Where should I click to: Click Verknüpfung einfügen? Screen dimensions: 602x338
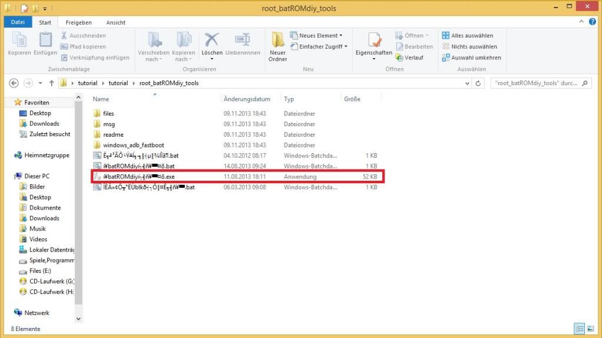(95, 58)
